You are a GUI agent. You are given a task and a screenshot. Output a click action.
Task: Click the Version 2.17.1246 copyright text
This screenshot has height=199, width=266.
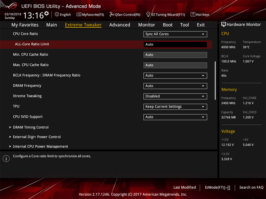133,195
